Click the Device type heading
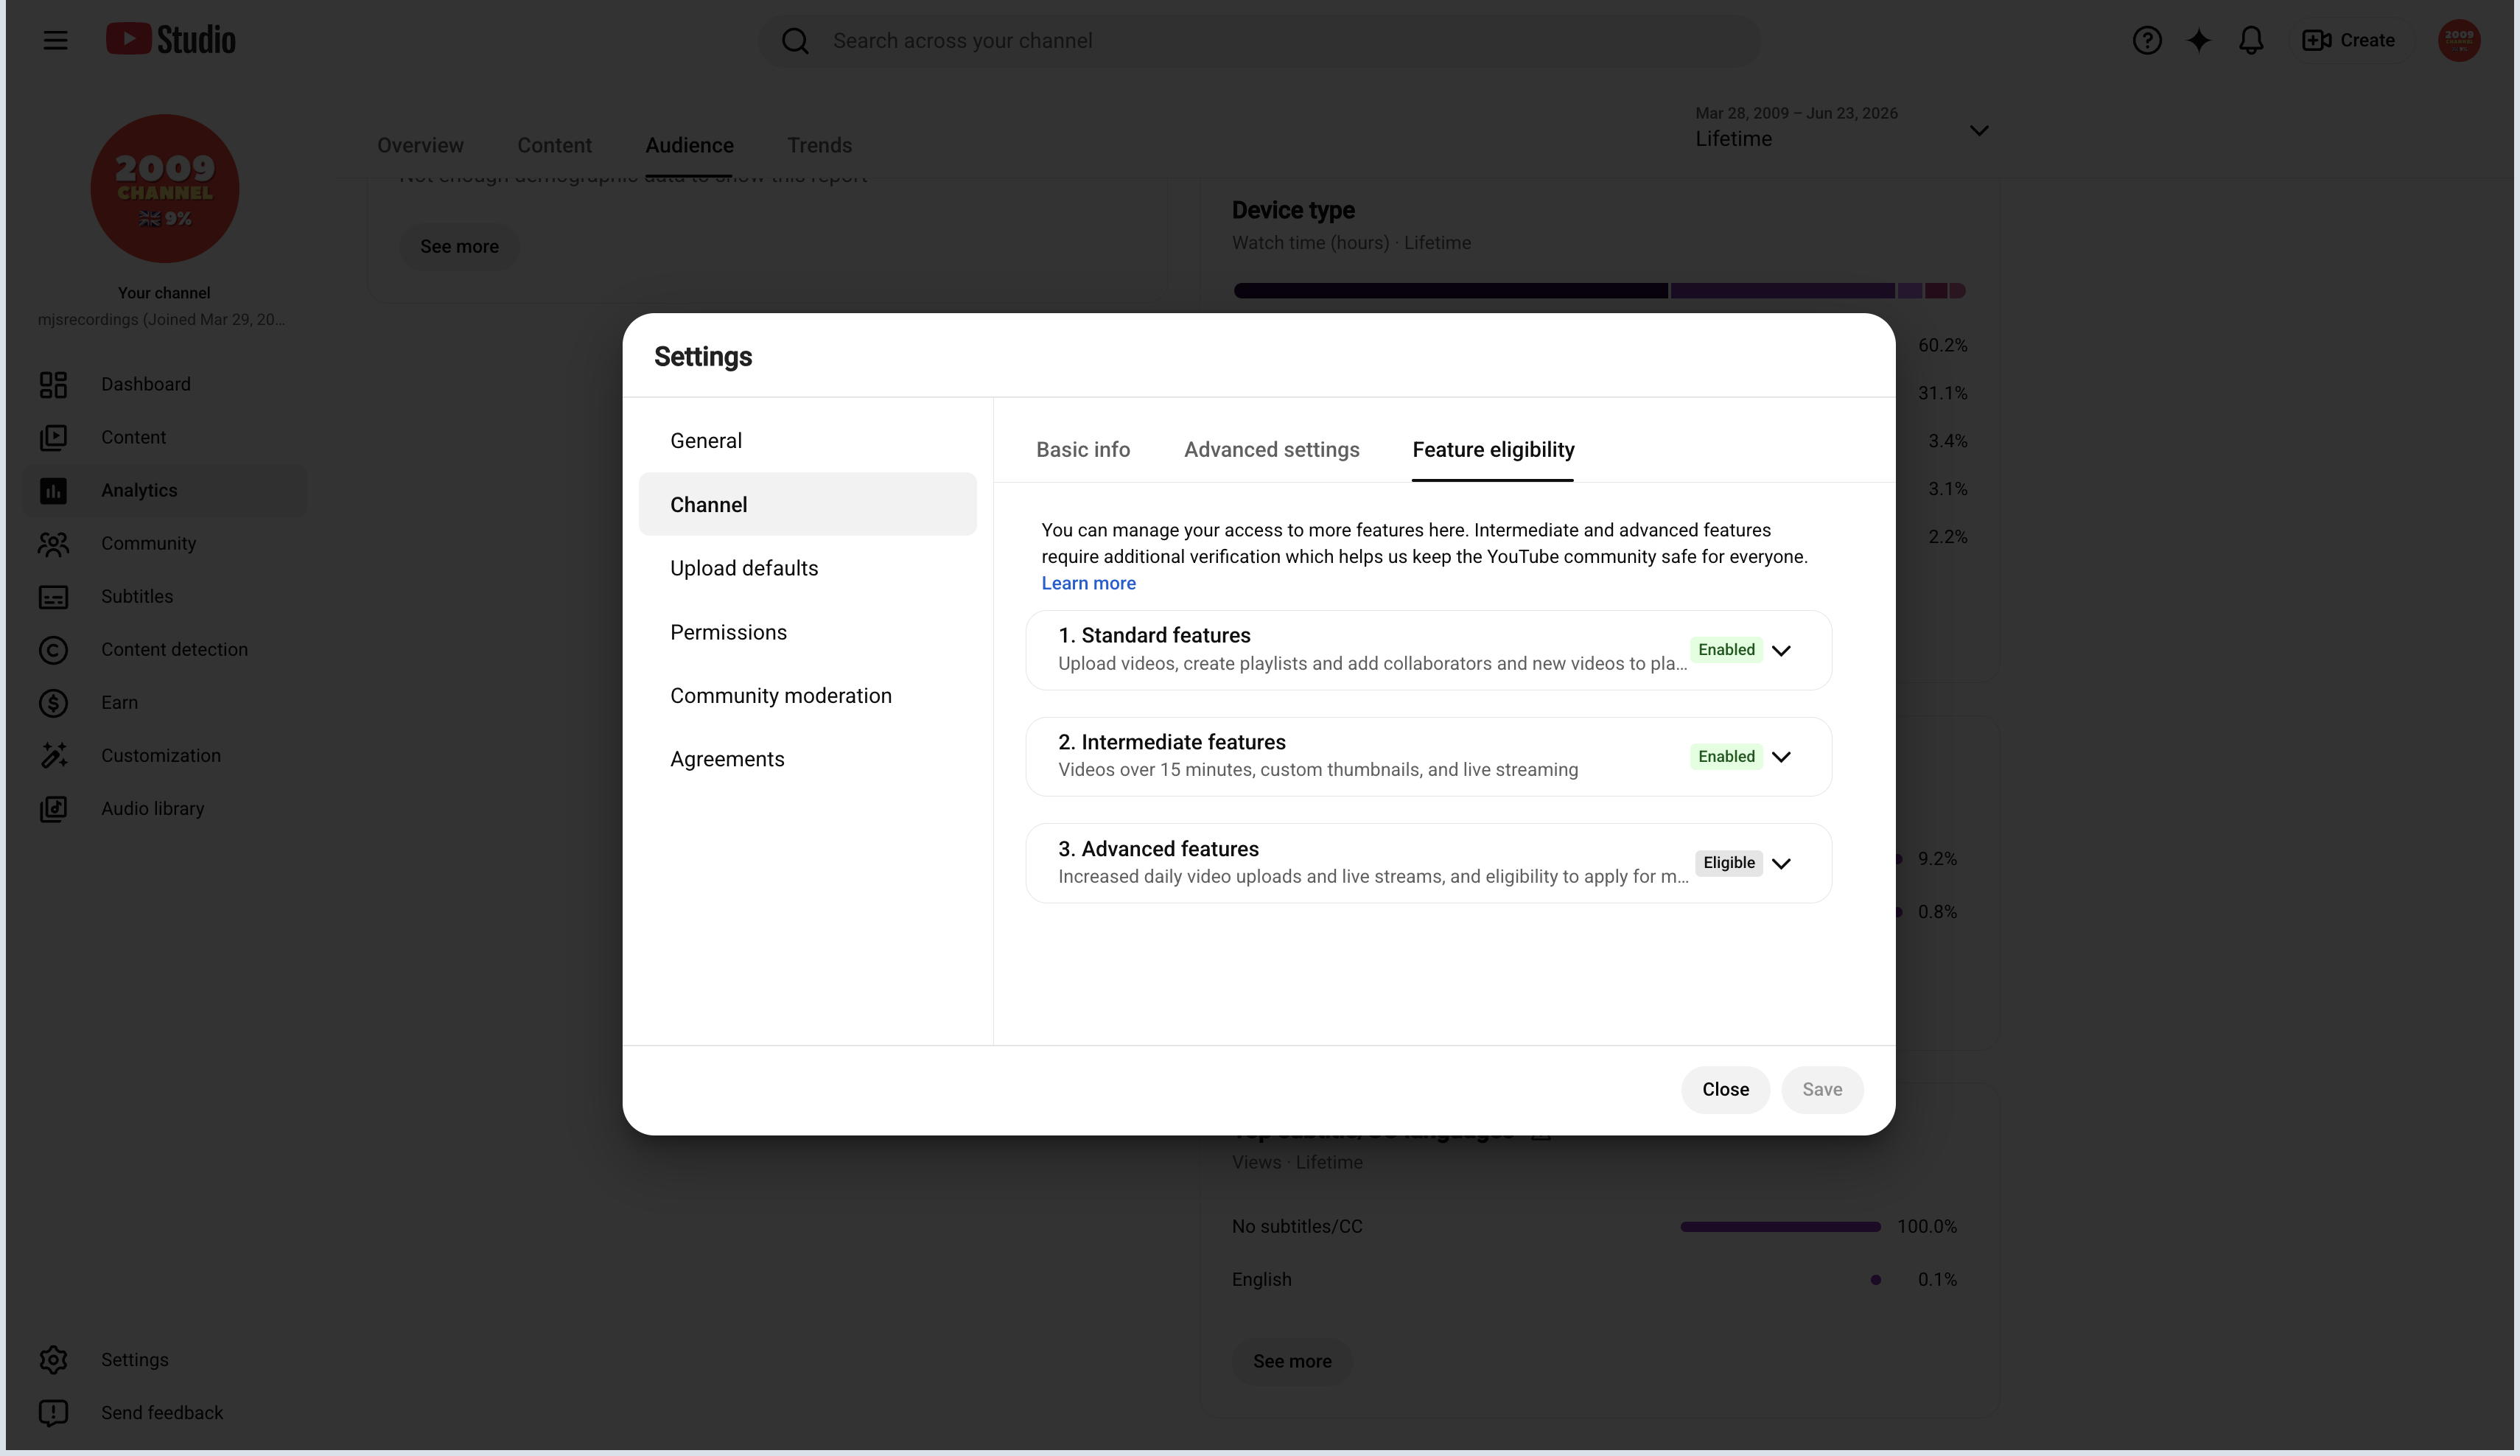The image size is (2520, 1456). coord(1293,210)
